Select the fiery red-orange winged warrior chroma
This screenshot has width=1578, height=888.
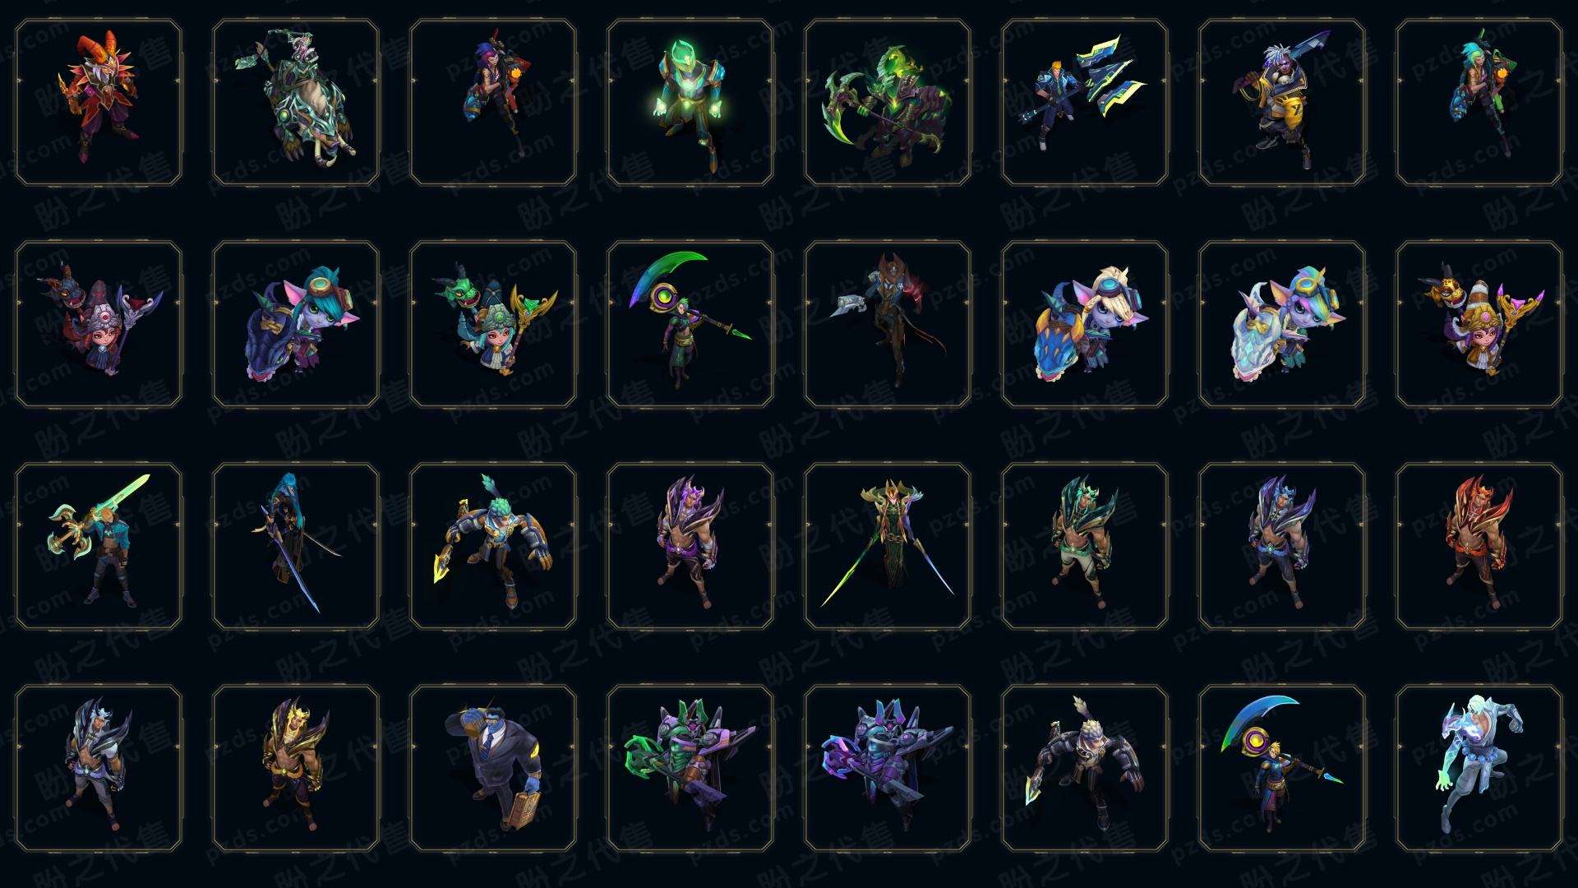1479,546
